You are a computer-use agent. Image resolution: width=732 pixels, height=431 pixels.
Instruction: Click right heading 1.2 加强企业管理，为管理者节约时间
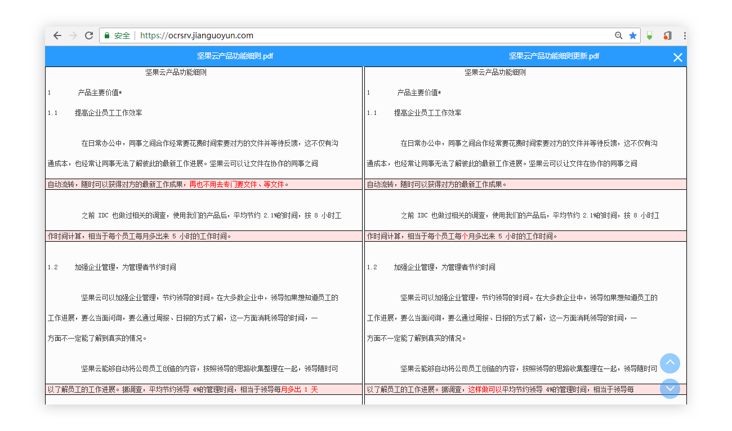(431, 267)
